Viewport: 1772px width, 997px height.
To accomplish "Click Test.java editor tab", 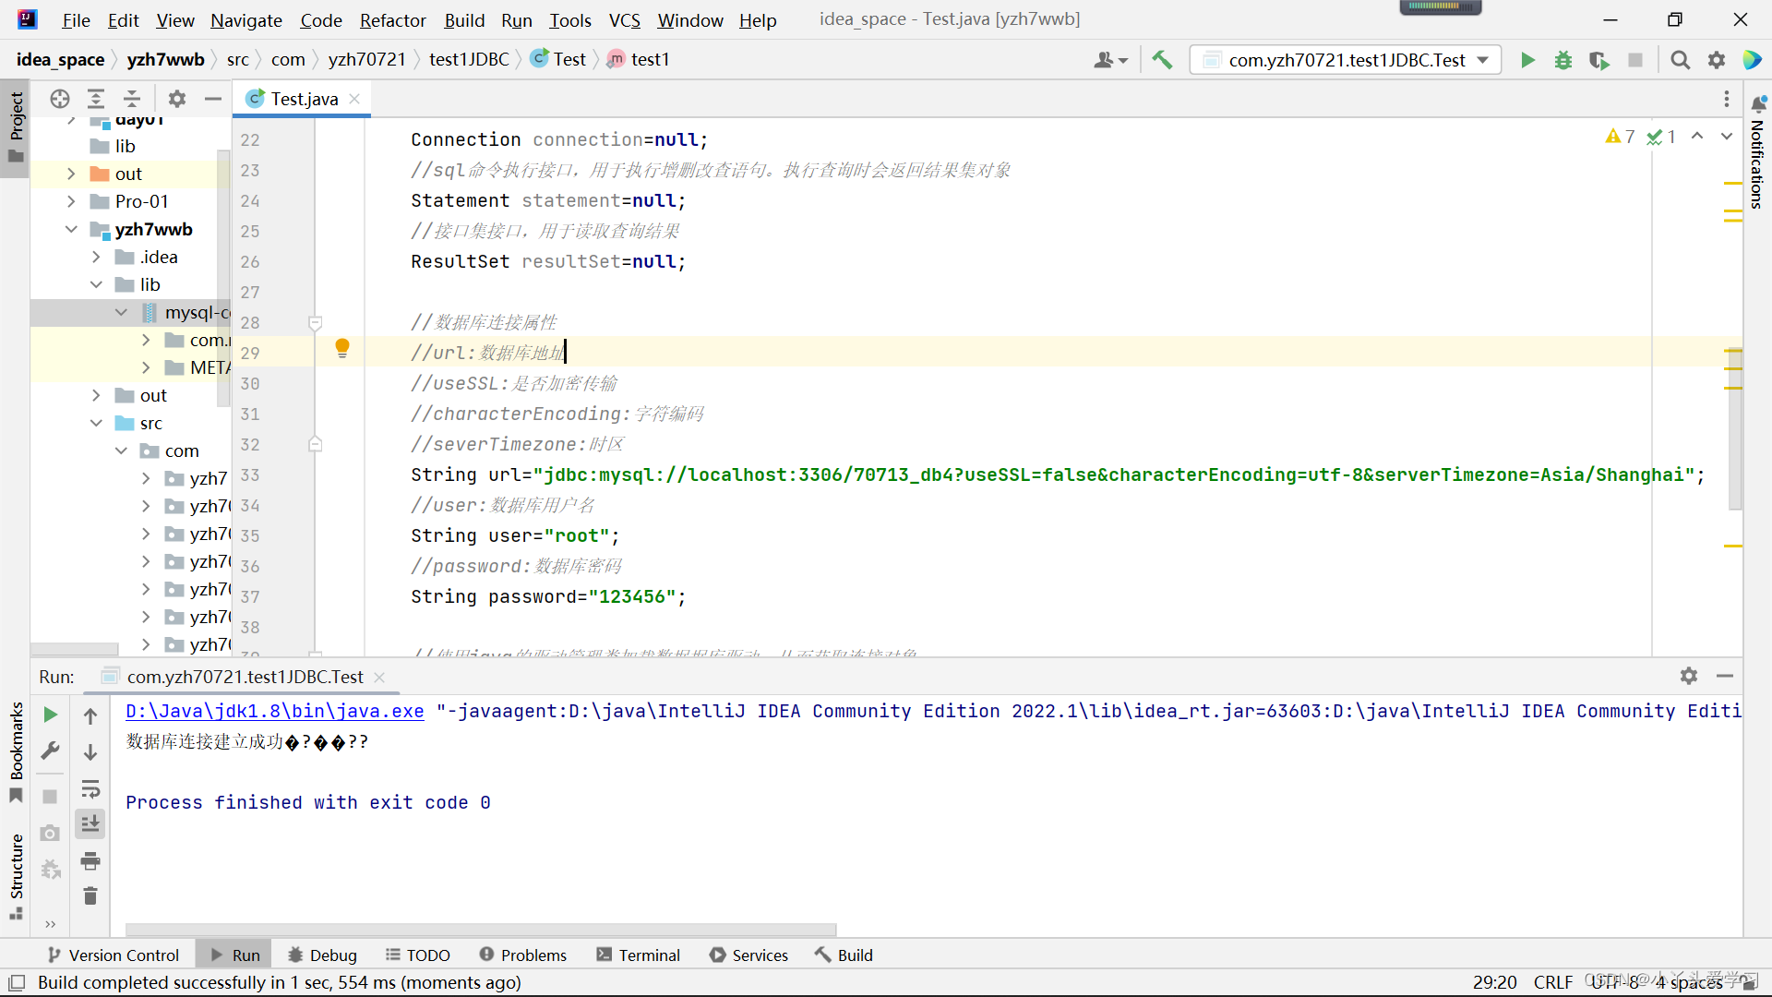I will pos(302,99).
